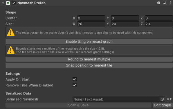Open the component help reference icon
Image resolution: width=173 pixels, height=109 pixels.
pos(159,3)
